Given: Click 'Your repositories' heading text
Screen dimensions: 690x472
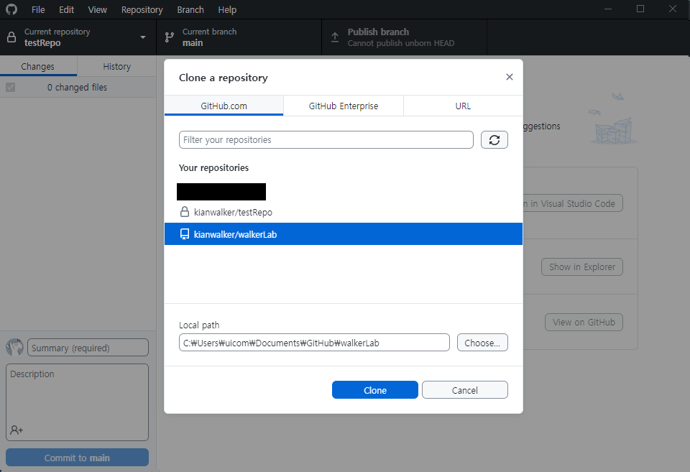Looking at the screenshot, I should click(213, 167).
